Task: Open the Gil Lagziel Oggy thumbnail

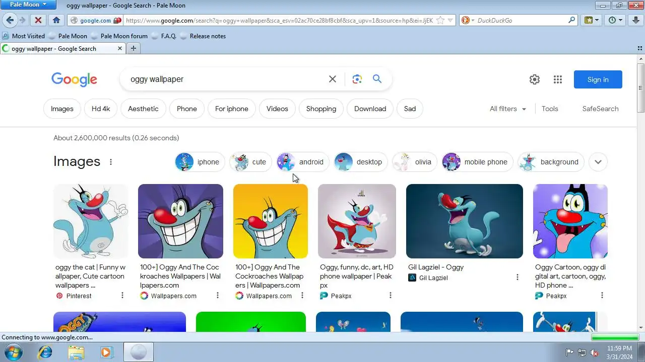Action: coord(465,221)
